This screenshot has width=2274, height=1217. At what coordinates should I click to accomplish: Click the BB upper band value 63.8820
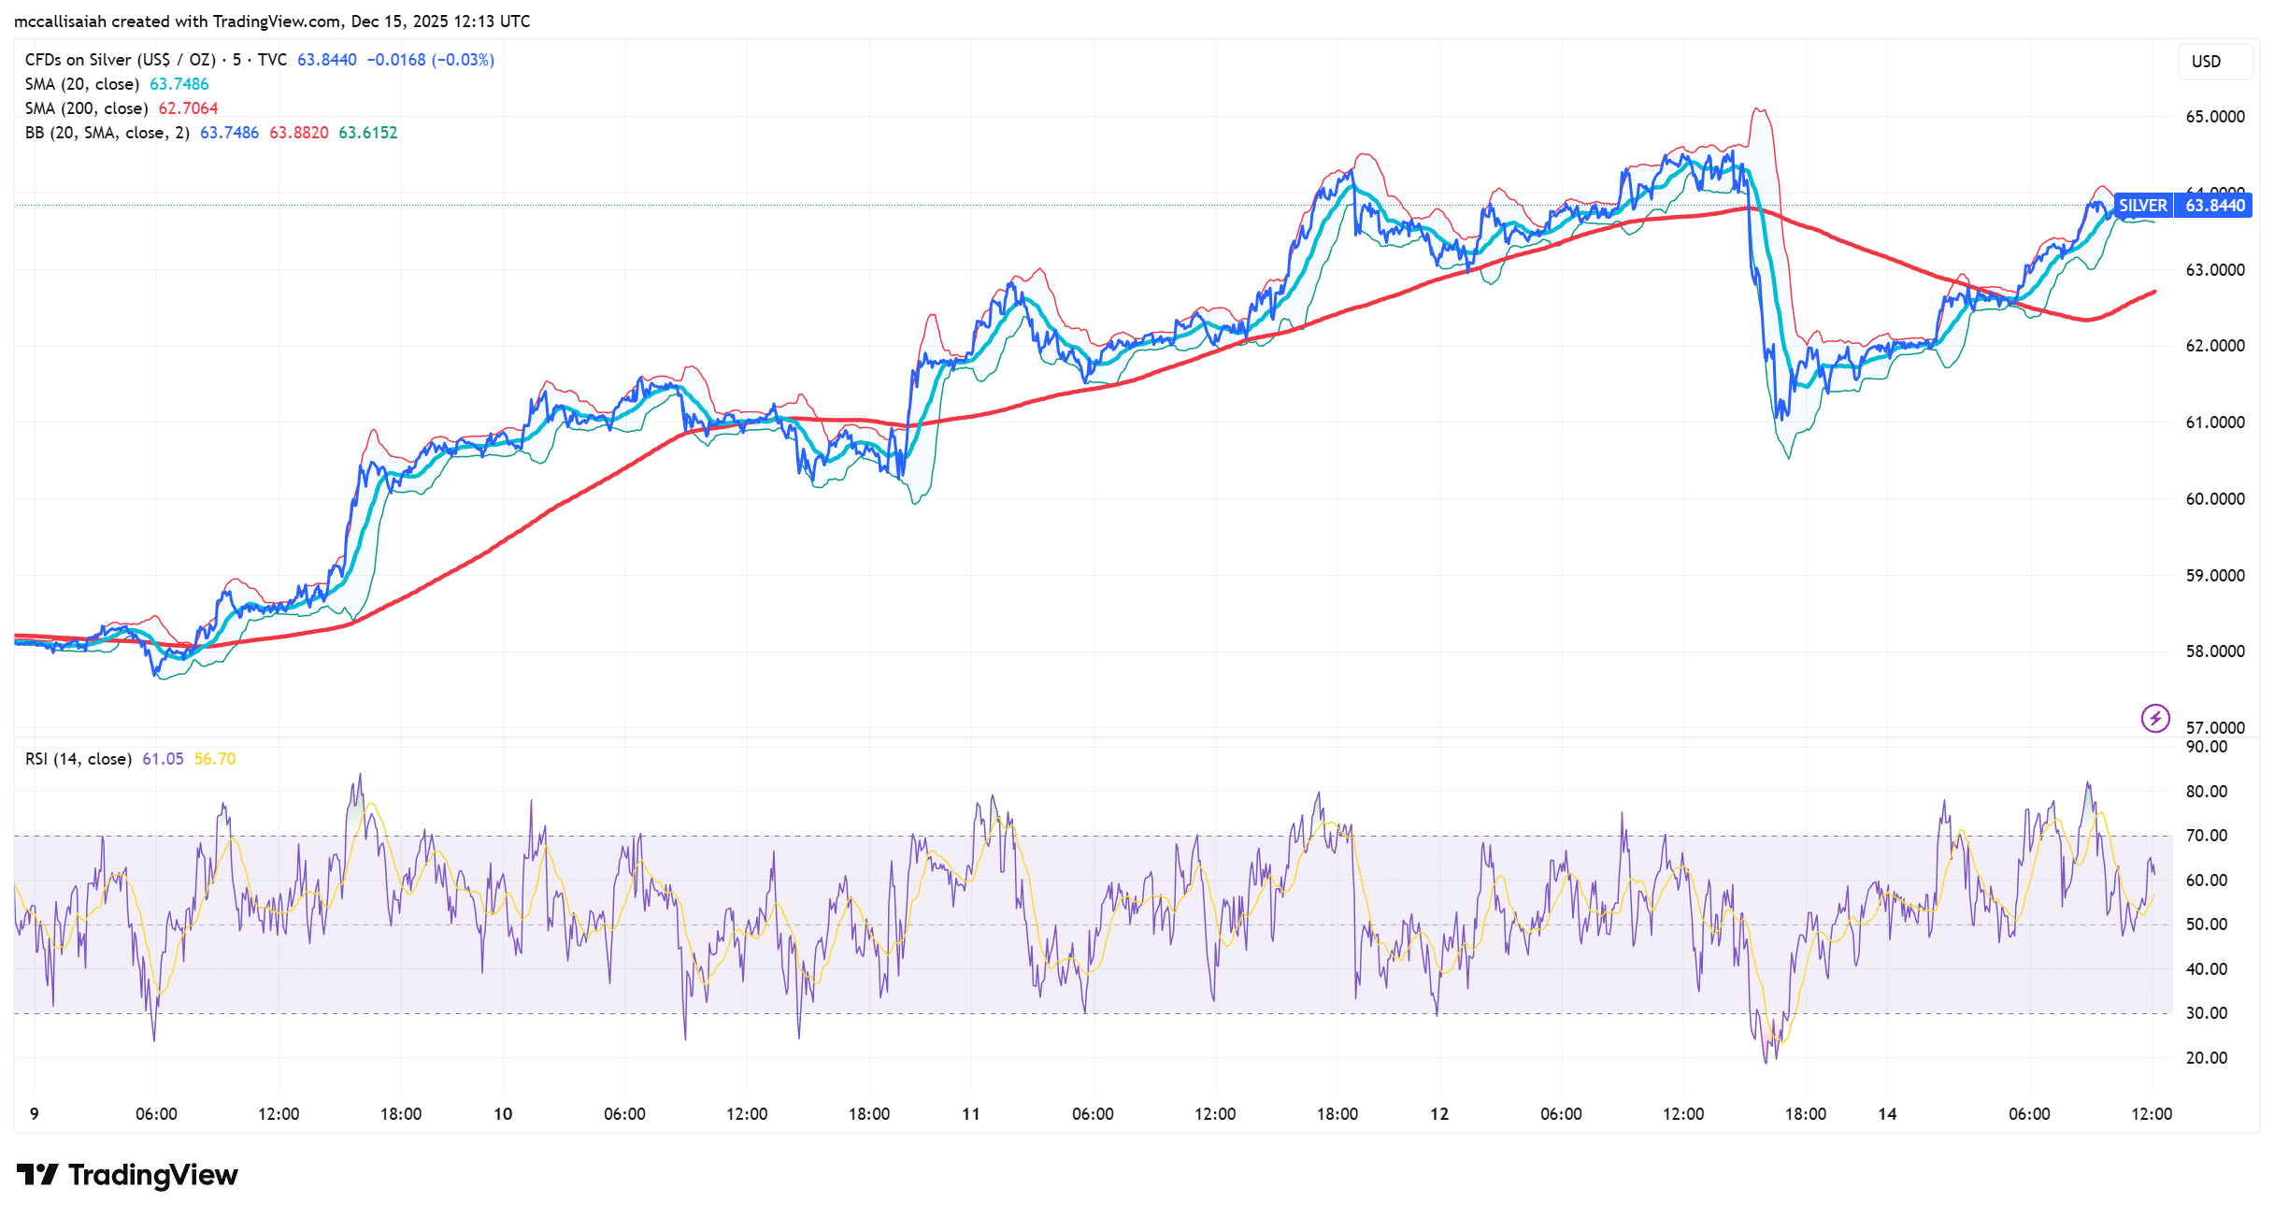(299, 133)
